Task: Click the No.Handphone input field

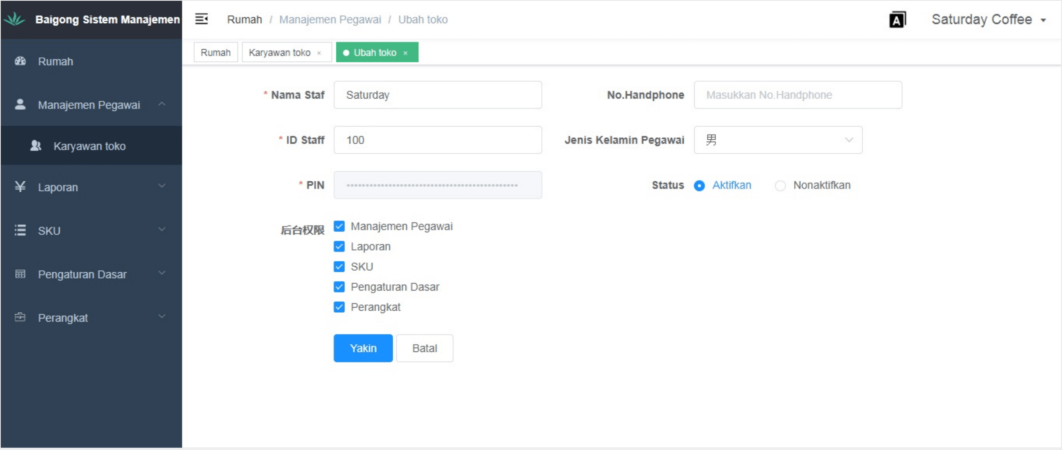Action: click(x=798, y=95)
